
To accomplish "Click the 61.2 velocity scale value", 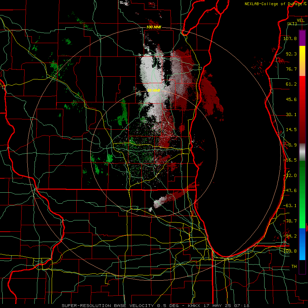I will coord(291,84).
